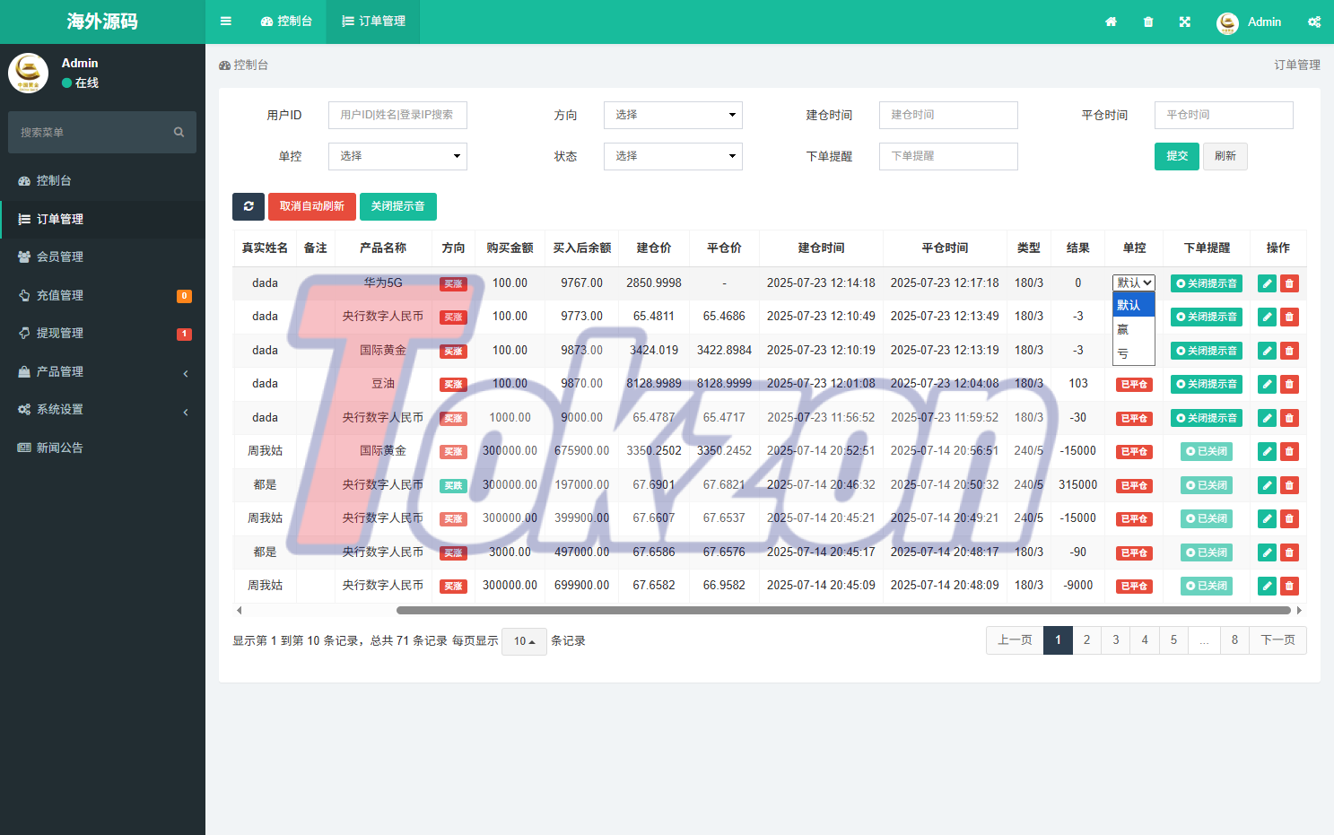
Task: Open the 方向 select dropdown
Action: 673,115
